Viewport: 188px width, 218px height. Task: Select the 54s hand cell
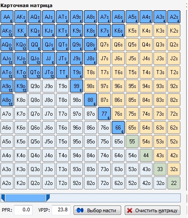[146, 142]
